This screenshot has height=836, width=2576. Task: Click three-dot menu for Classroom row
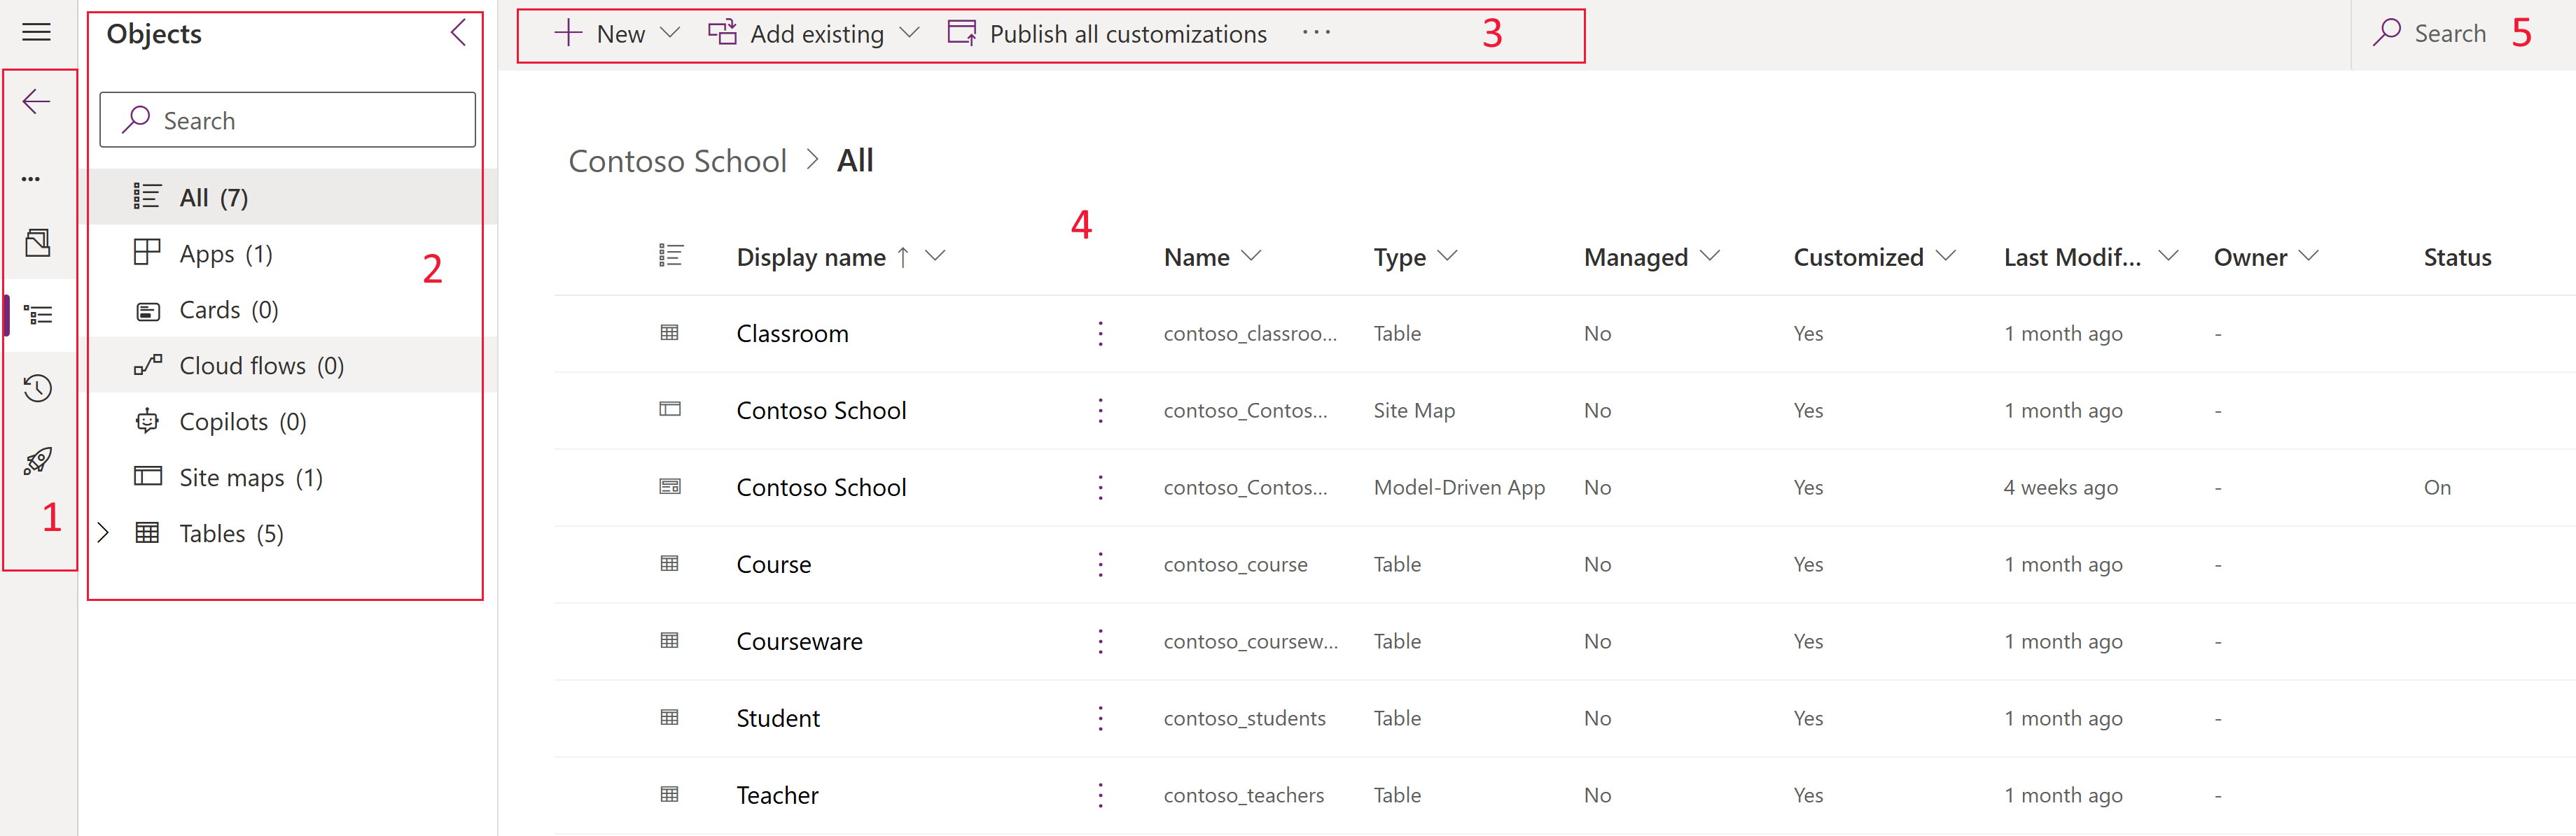coord(1100,334)
